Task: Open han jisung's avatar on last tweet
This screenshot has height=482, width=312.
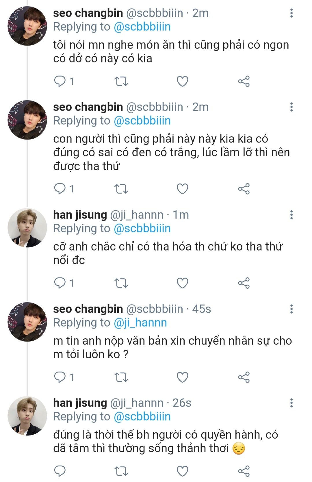Action: 27,416
